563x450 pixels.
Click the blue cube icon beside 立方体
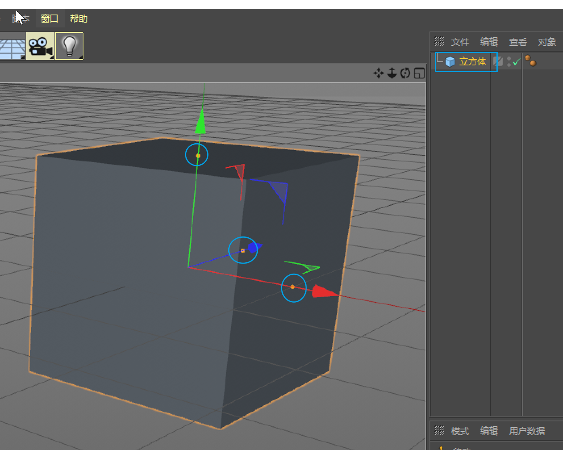point(450,62)
